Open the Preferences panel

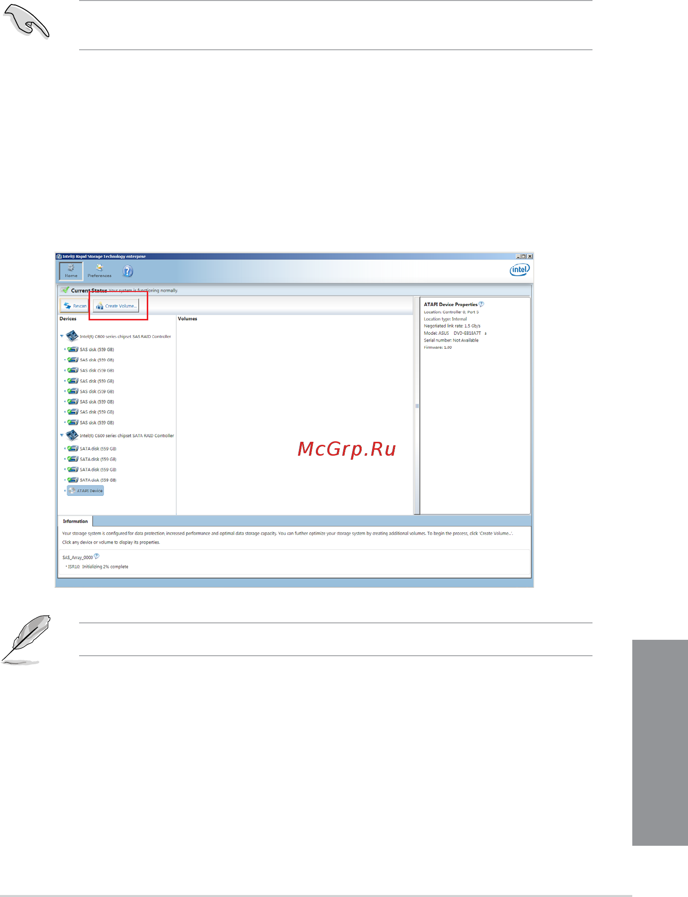(x=99, y=271)
